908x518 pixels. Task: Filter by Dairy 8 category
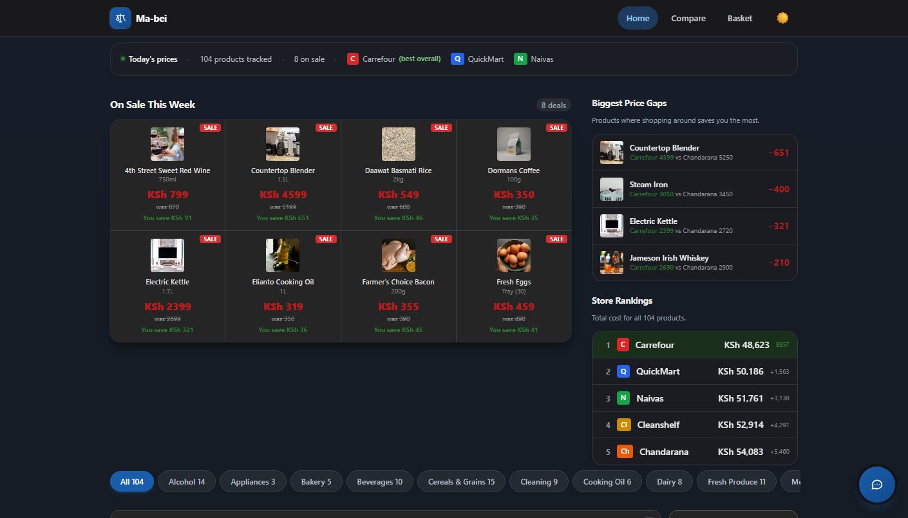[x=670, y=481]
